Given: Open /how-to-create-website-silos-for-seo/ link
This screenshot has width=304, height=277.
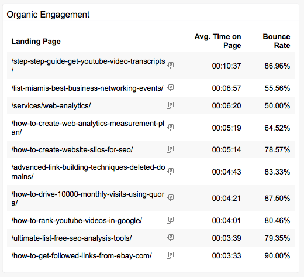Looking at the screenshot, I should pyautogui.click(x=72, y=150).
